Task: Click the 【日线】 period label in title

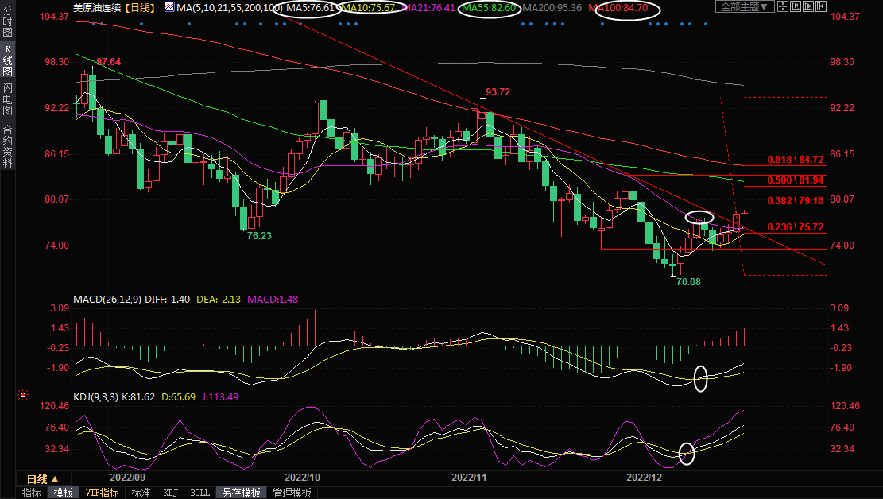Action: click(x=144, y=7)
